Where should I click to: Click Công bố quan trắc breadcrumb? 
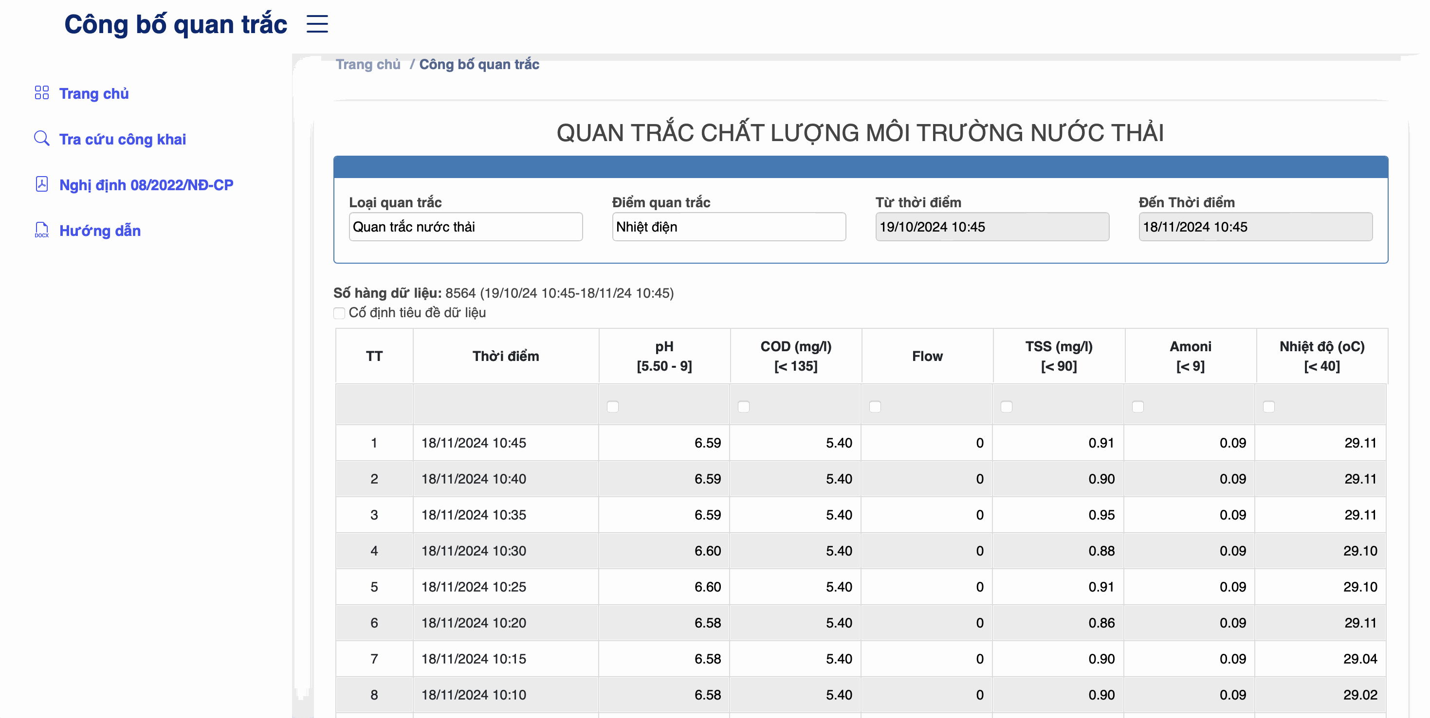(478, 64)
